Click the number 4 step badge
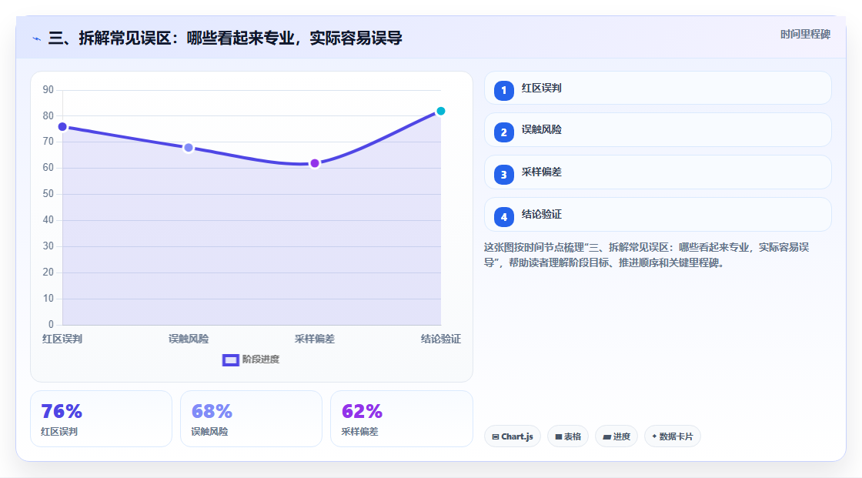The height and width of the screenshot is (478, 862). click(x=503, y=217)
